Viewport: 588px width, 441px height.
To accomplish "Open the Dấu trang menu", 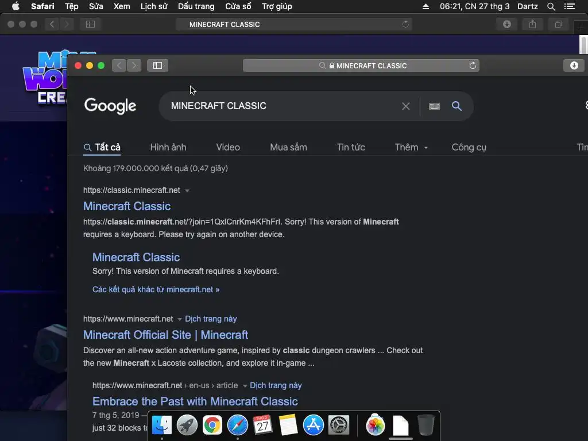I will click(x=196, y=6).
